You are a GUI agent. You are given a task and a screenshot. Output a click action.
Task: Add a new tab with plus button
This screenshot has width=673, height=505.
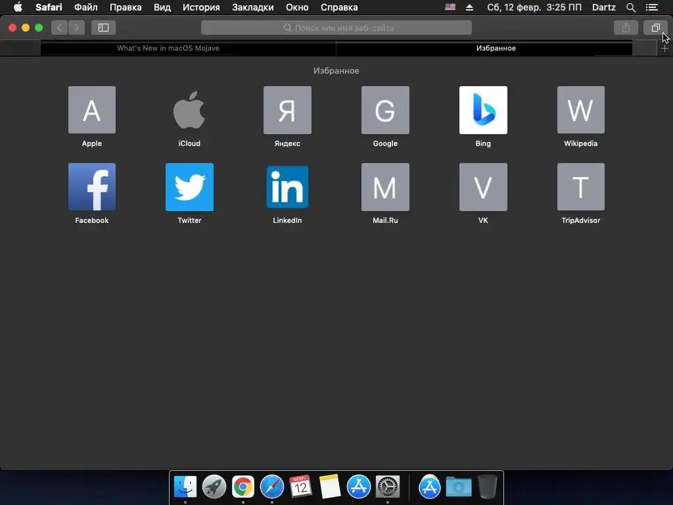pos(664,49)
